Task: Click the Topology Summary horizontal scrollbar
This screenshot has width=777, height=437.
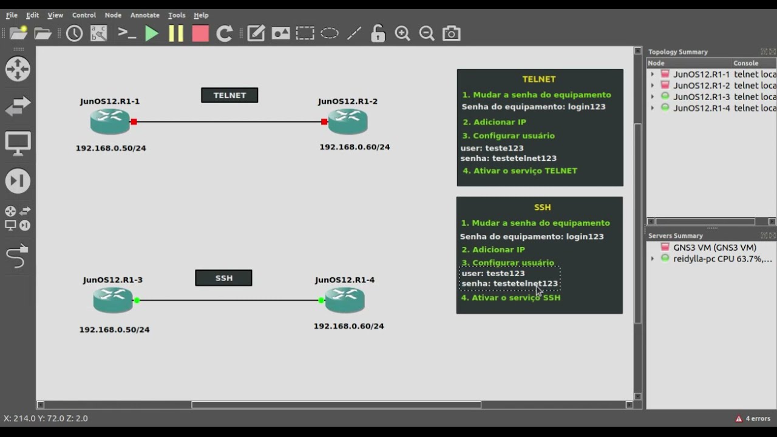Action: click(x=705, y=222)
